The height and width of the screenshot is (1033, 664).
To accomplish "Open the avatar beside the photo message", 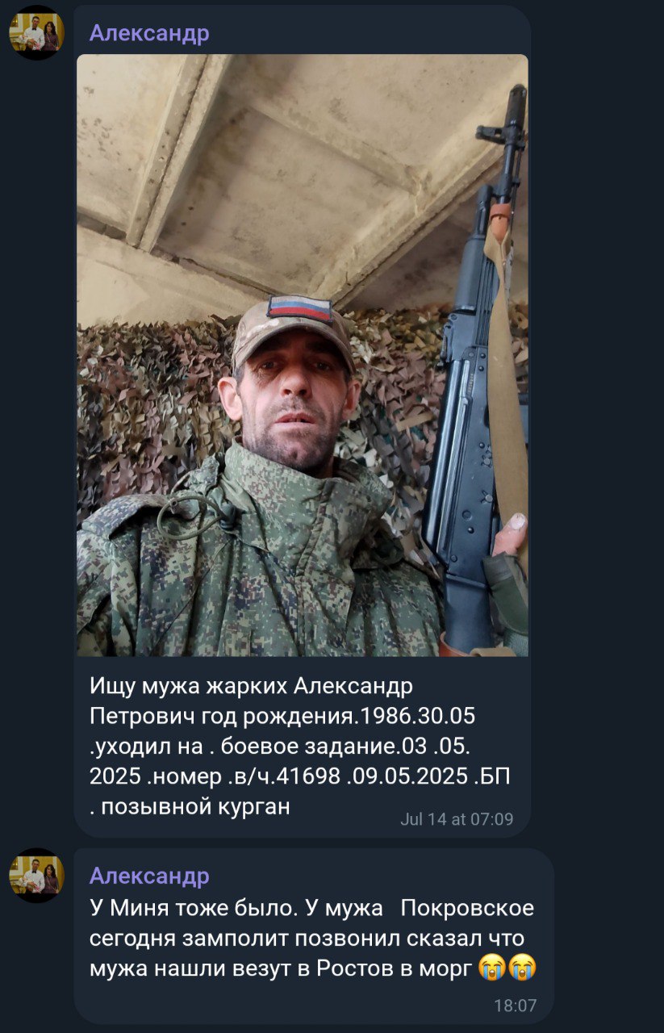I will pyautogui.click(x=36, y=32).
